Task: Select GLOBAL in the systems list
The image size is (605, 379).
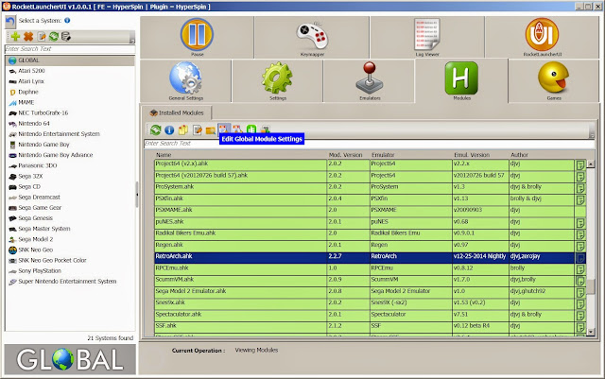Action: click(70, 60)
